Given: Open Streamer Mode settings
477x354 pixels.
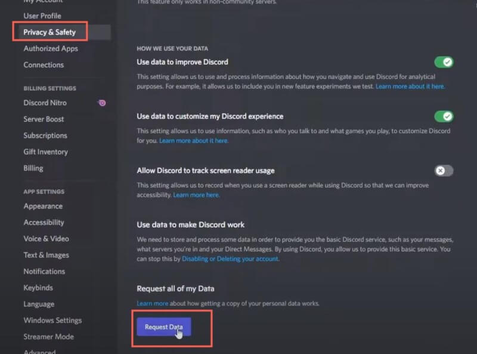Looking at the screenshot, I should point(48,337).
